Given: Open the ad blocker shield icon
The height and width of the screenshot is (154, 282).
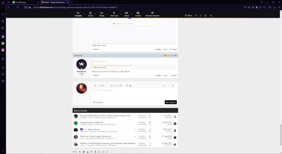Looking at the screenshot, I should 257,7.
